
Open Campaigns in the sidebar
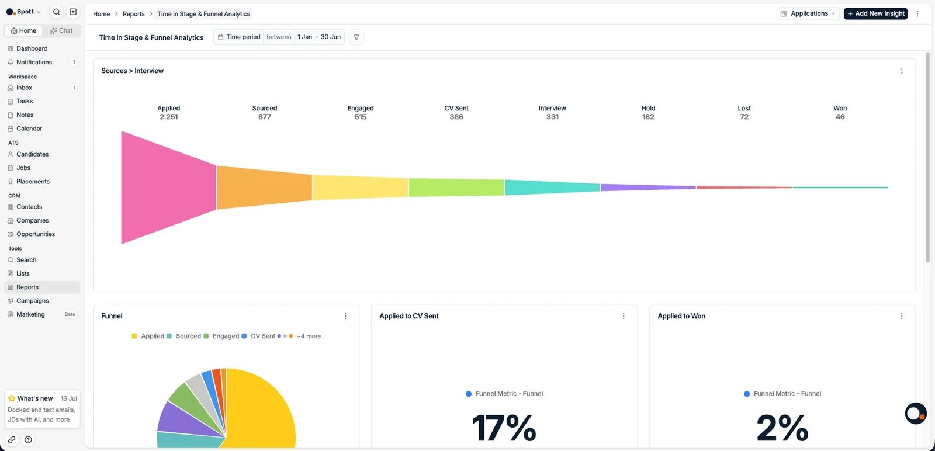(42, 301)
